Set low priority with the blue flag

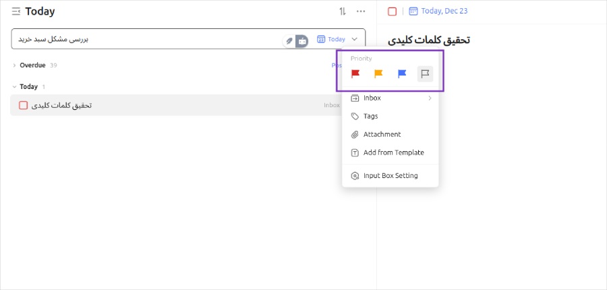pyautogui.click(x=402, y=74)
